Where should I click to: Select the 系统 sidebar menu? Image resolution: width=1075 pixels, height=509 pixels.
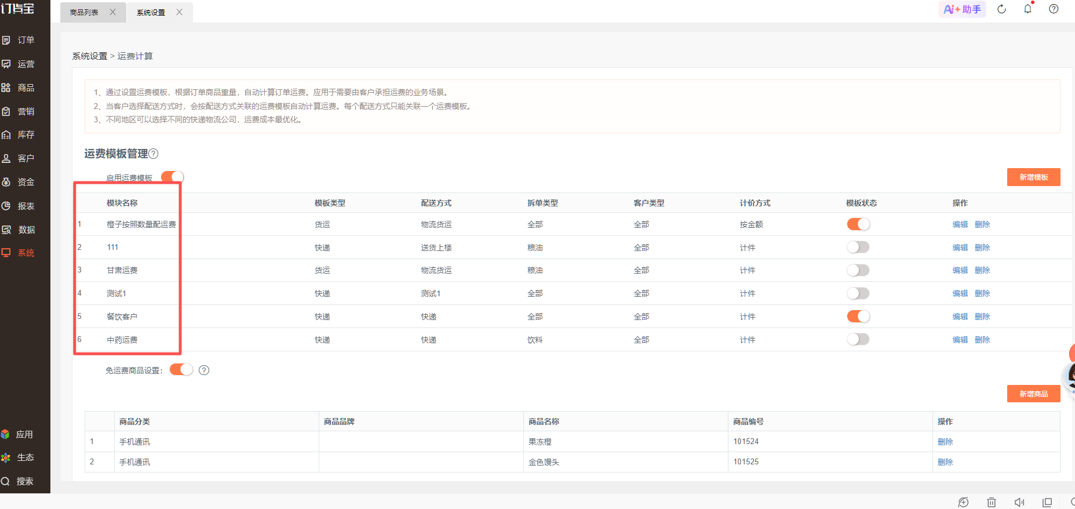tap(19, 253)
